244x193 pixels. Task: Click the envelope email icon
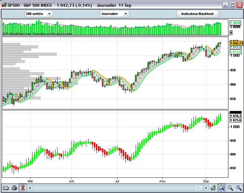coord(6,188)
